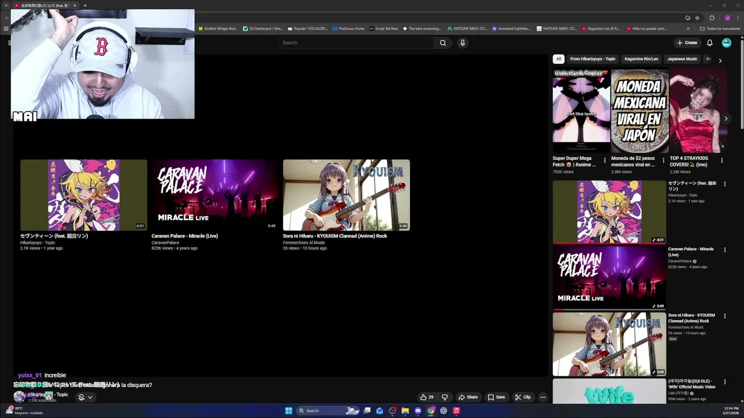Open Apple Music from the taskbar
This screenshot has width=744, height=418.
pyautogui.click(x=456, y=410)
